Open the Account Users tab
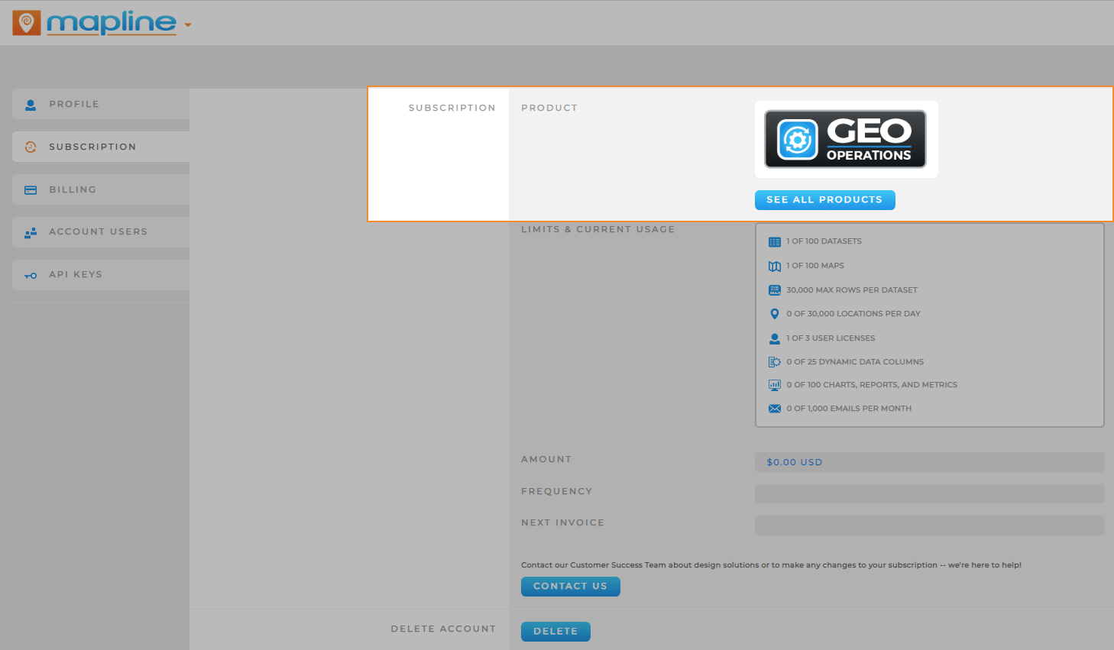 coord(101,232)
